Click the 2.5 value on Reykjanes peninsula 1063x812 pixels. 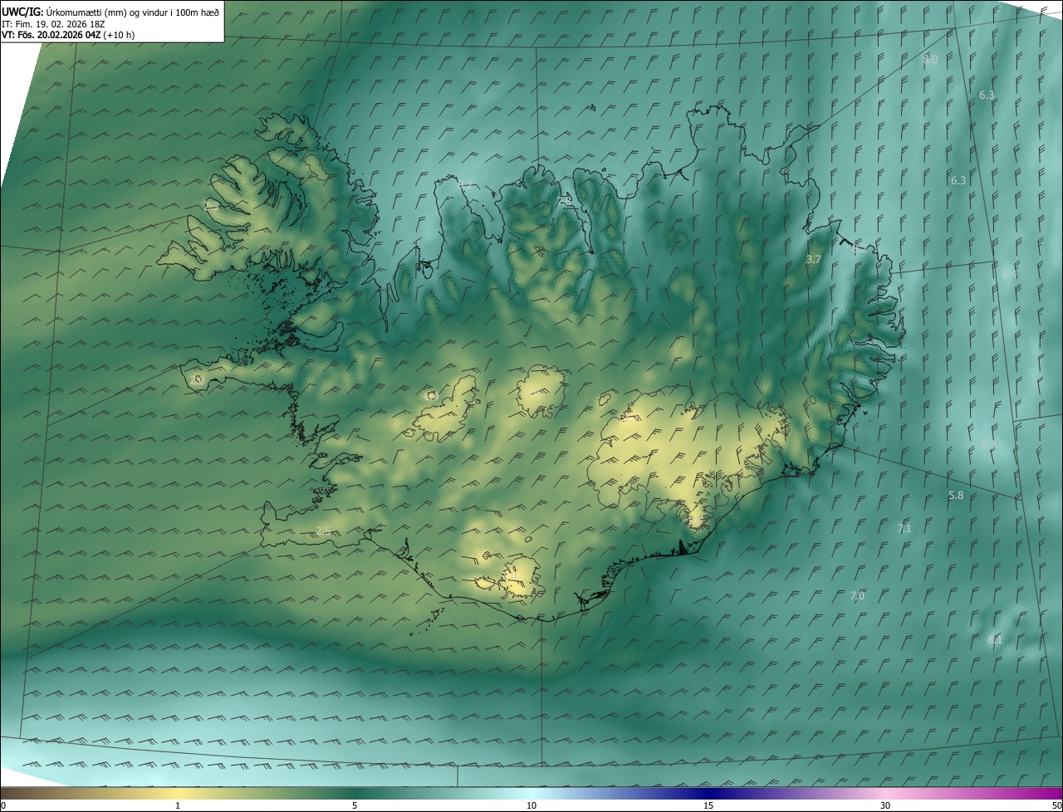pyautogui.click(x=324, y=531)
